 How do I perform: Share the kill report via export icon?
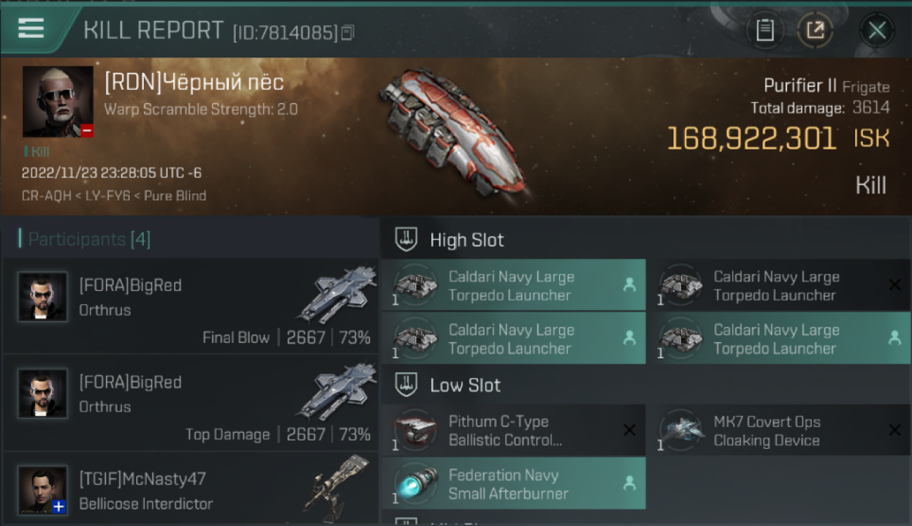(815, 30)
